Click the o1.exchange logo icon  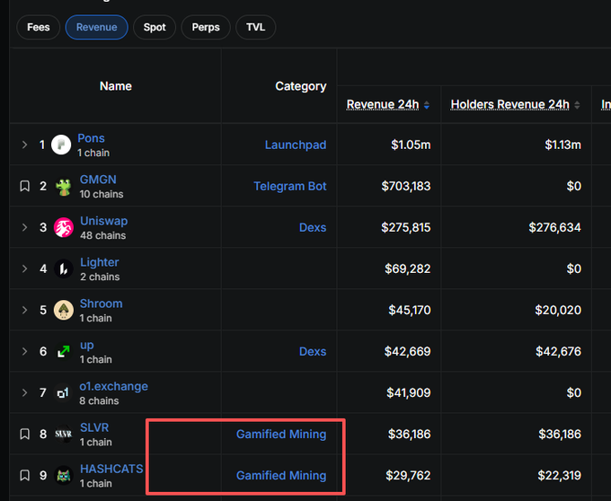pyautogui.click(x=64, y=392)
